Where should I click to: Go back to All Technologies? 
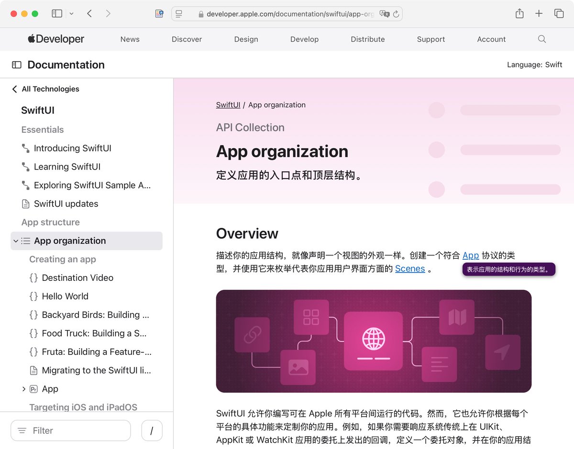(45, 89)
